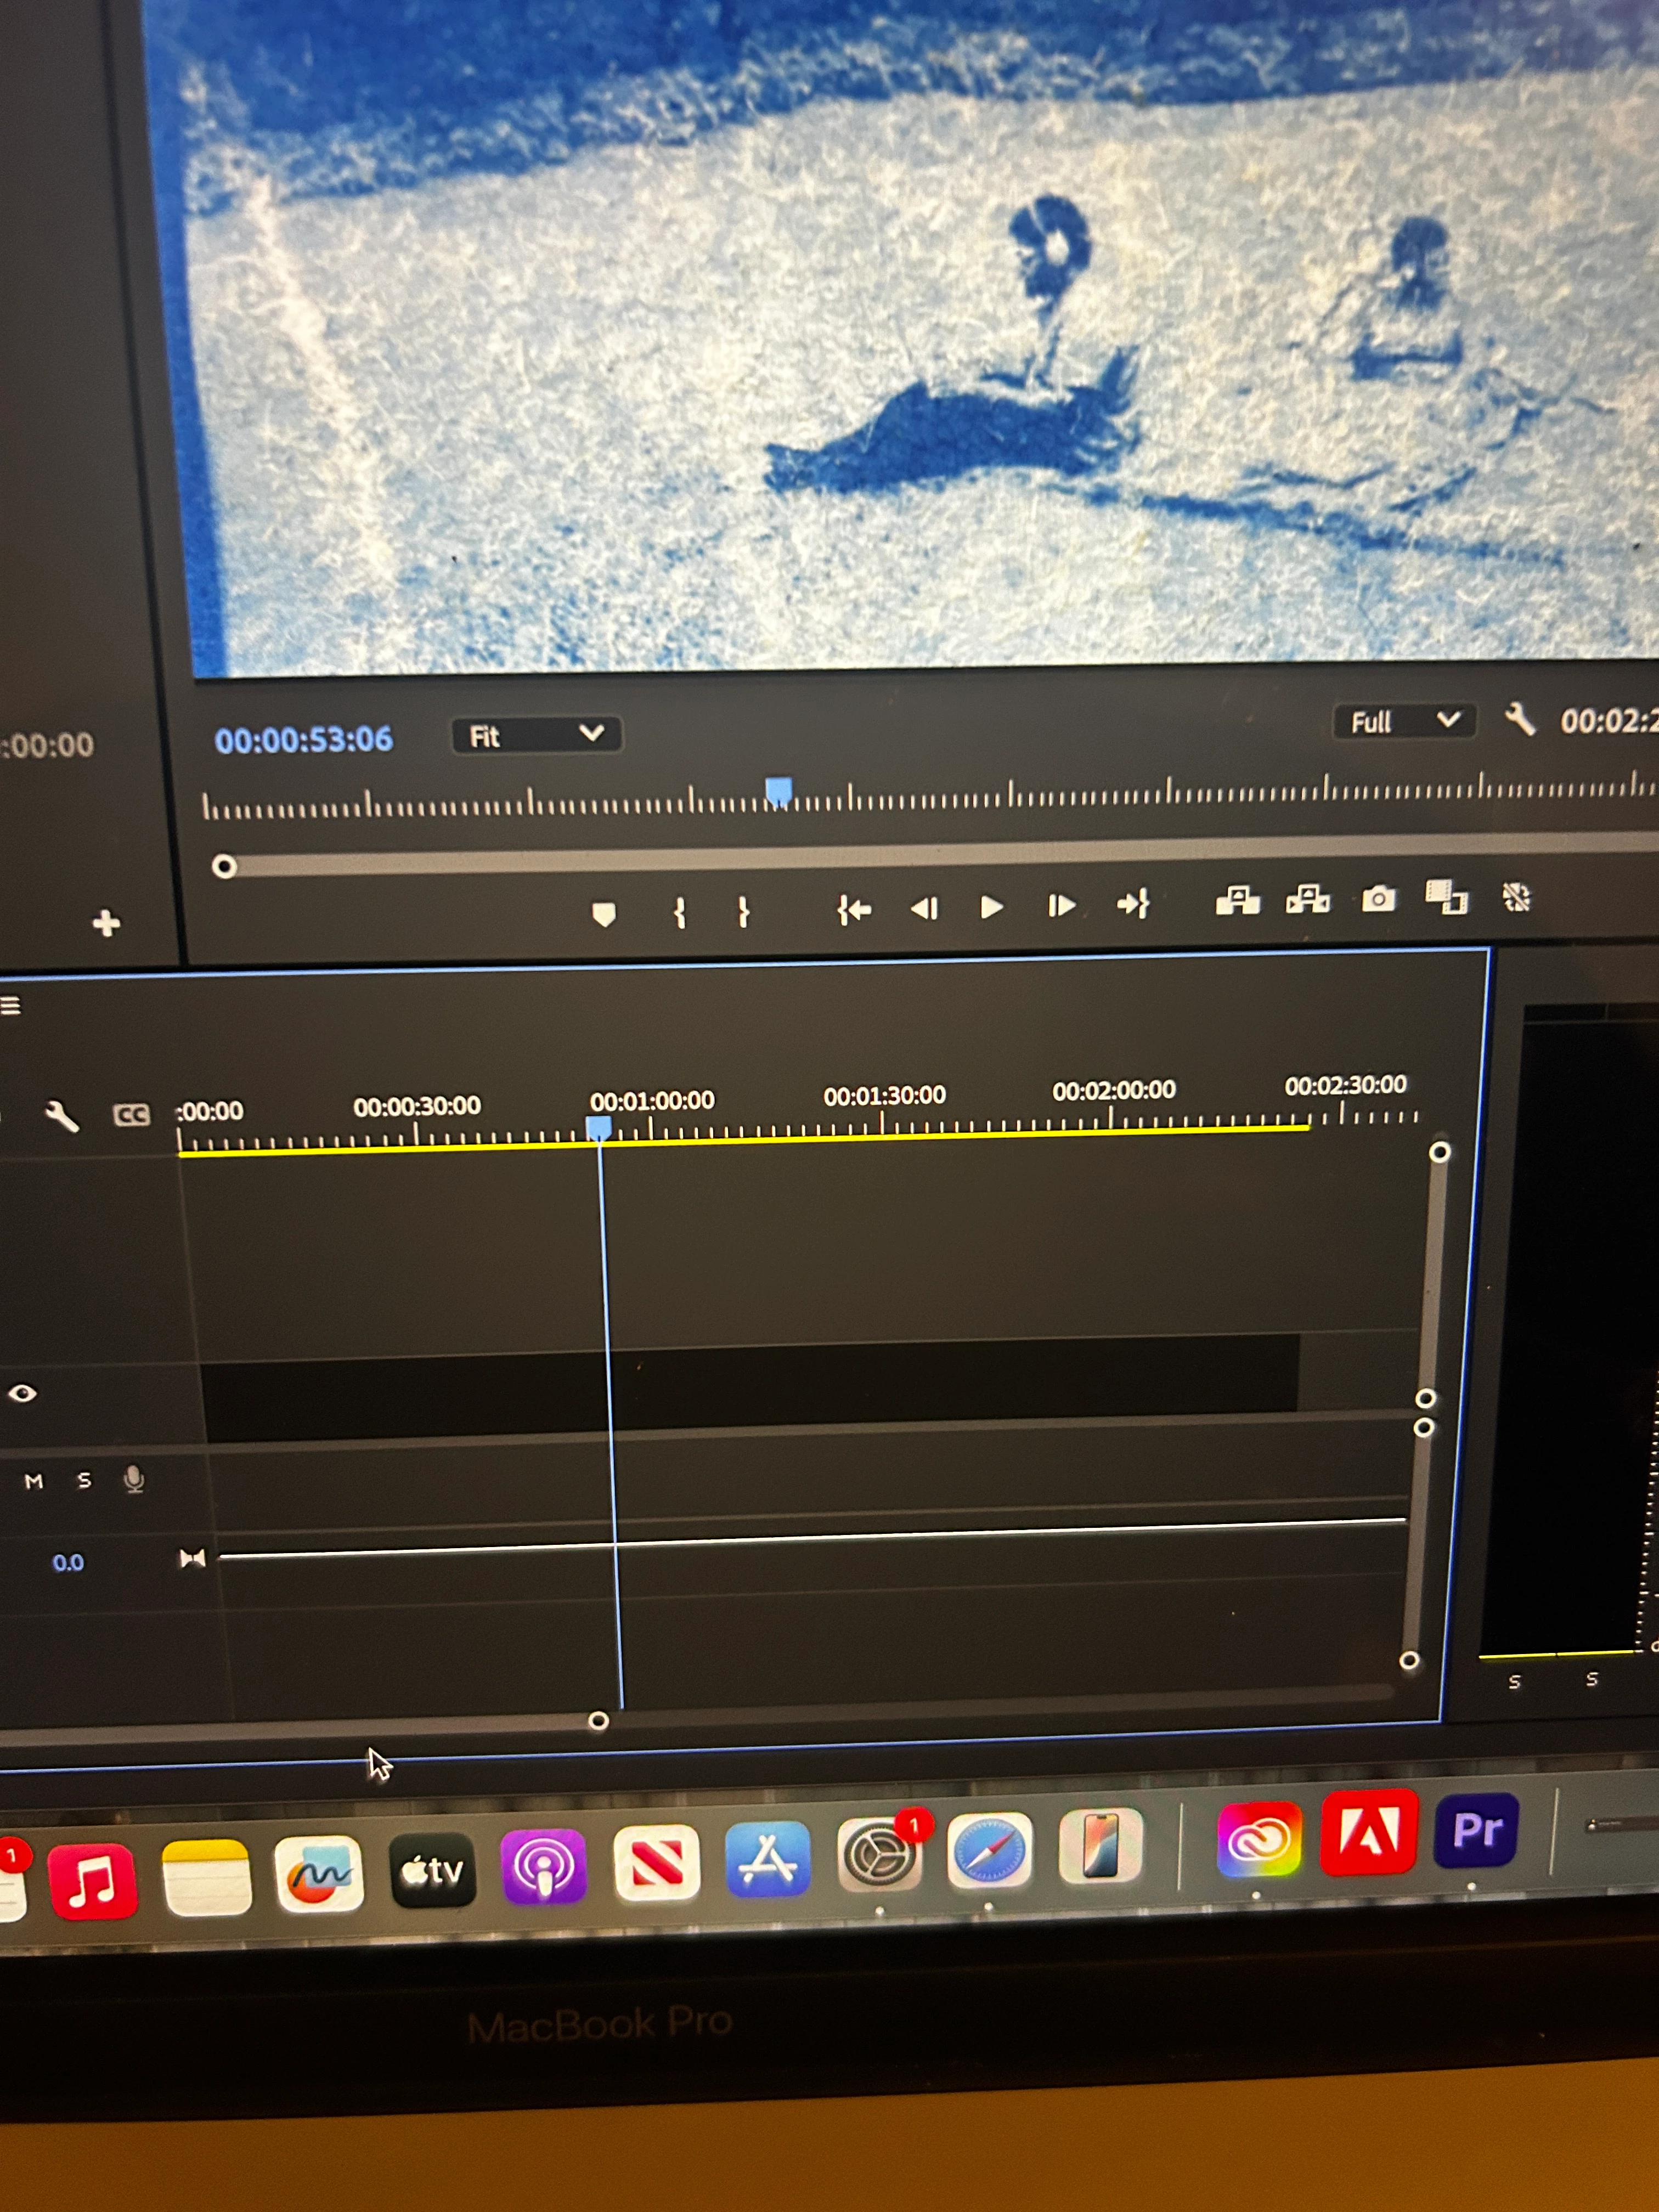Click the Mark In bracket
The image size is (1659, 2212).
679,912
